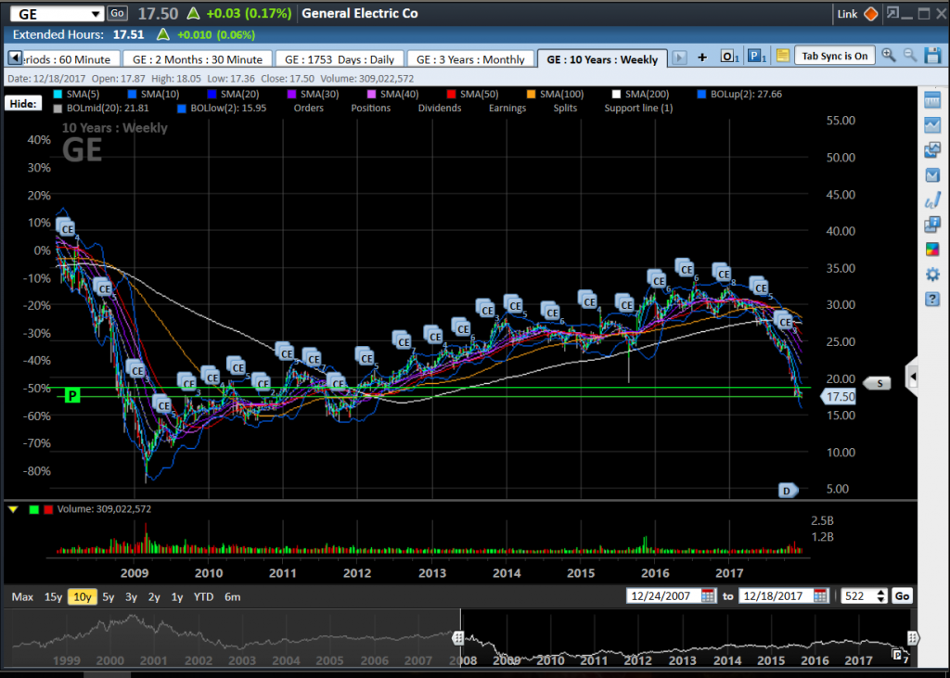The width and height of the screenshot is (950, 678).
Task: Select the 5y time range button
Action: pos(109,597)
